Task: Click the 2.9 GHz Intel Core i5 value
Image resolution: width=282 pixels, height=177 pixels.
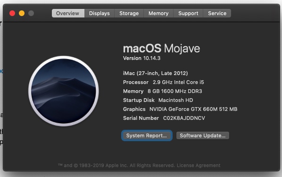Action: [178, 82]
